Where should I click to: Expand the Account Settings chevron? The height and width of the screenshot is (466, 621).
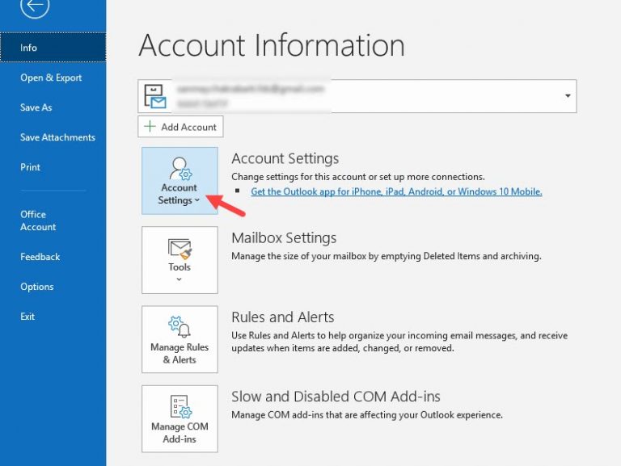point(196,200)
